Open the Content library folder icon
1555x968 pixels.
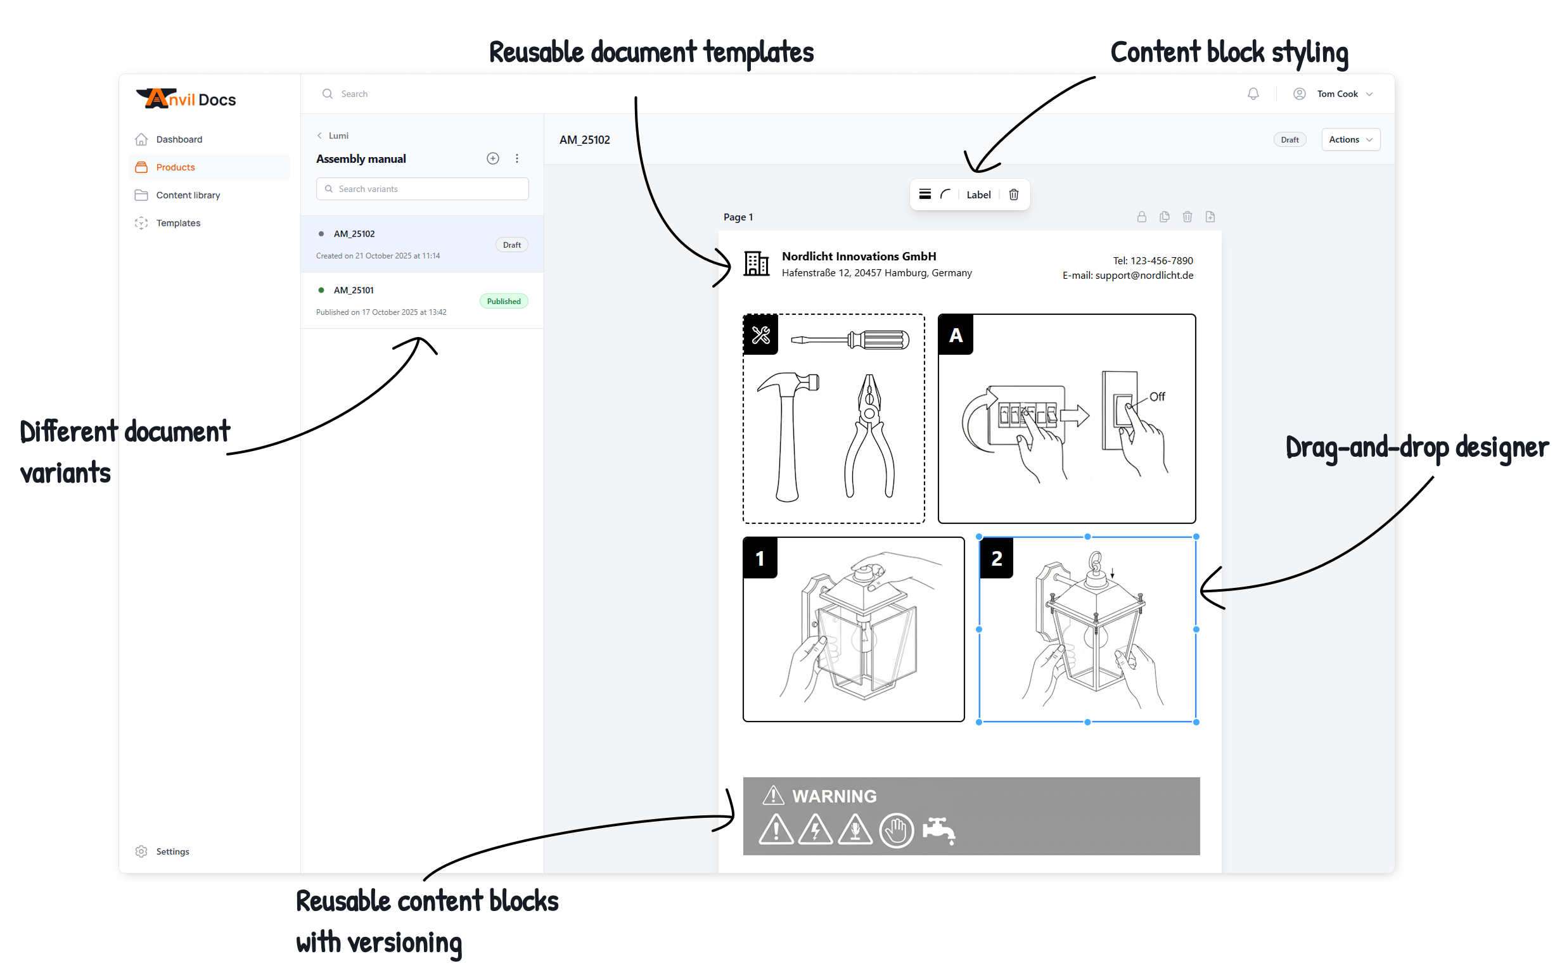(x=141, y=194)
